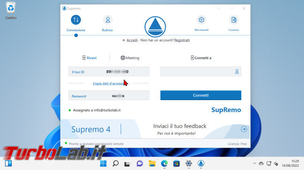Click Pronto a ricevere connessioni remote status
The image size is (304, 170).
point(96,144)
